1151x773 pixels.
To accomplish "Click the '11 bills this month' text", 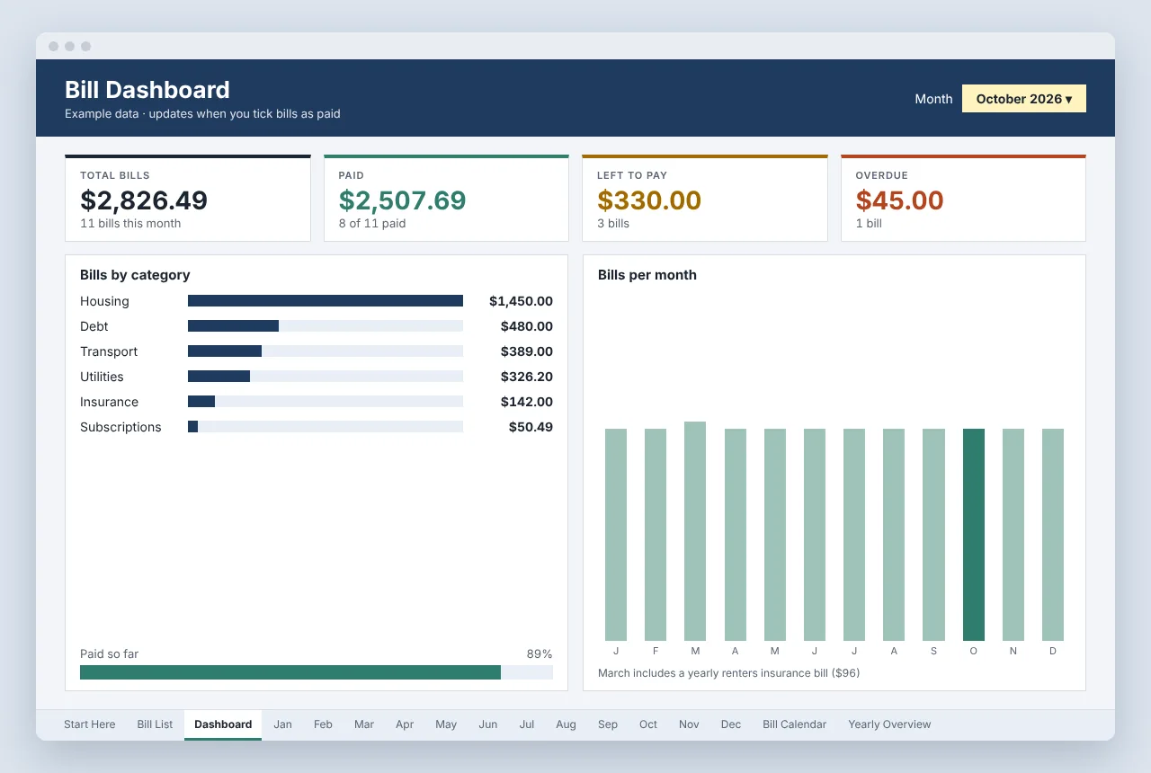I will [130, 223].
